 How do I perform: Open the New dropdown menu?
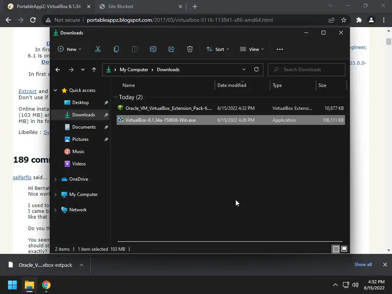(x=70, y=49)
